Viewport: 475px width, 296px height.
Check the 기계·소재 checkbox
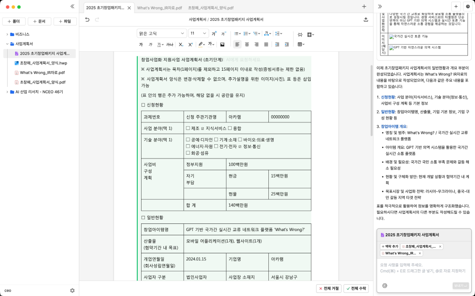click(216, 139)
